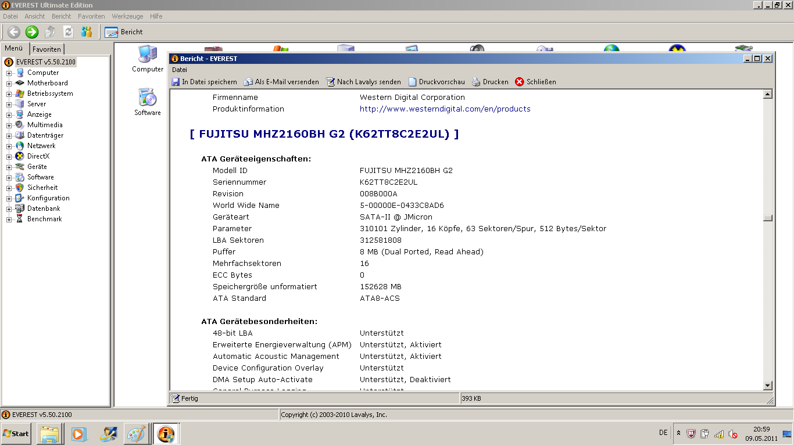Click report scrollbar down arrow
Viewport: 794px width, 446px height.
768,386
